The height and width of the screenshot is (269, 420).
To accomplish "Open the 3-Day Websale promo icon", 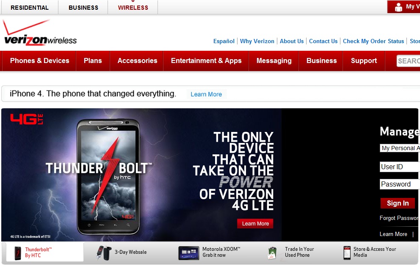I will [103, 253].
